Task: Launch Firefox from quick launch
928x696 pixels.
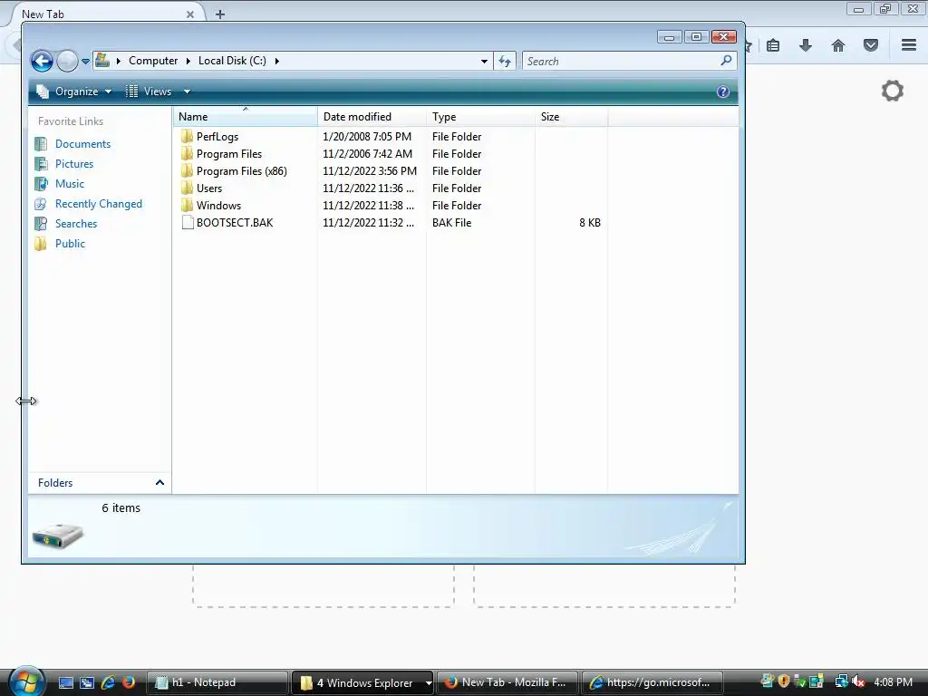Action: click(129, 682)
